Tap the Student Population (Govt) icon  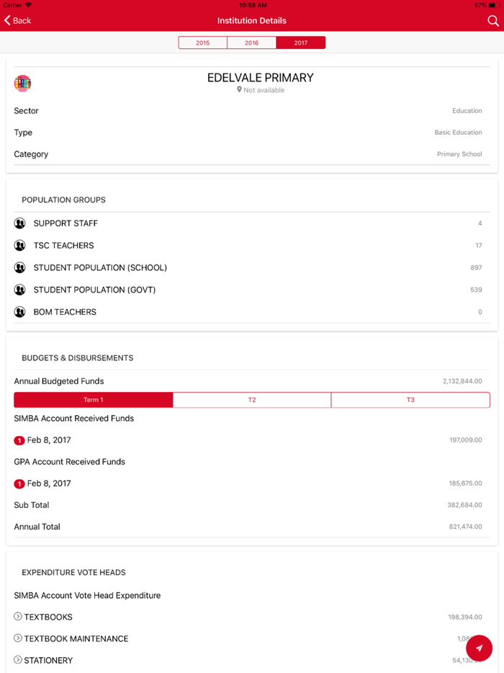click(x=20, y=290)
